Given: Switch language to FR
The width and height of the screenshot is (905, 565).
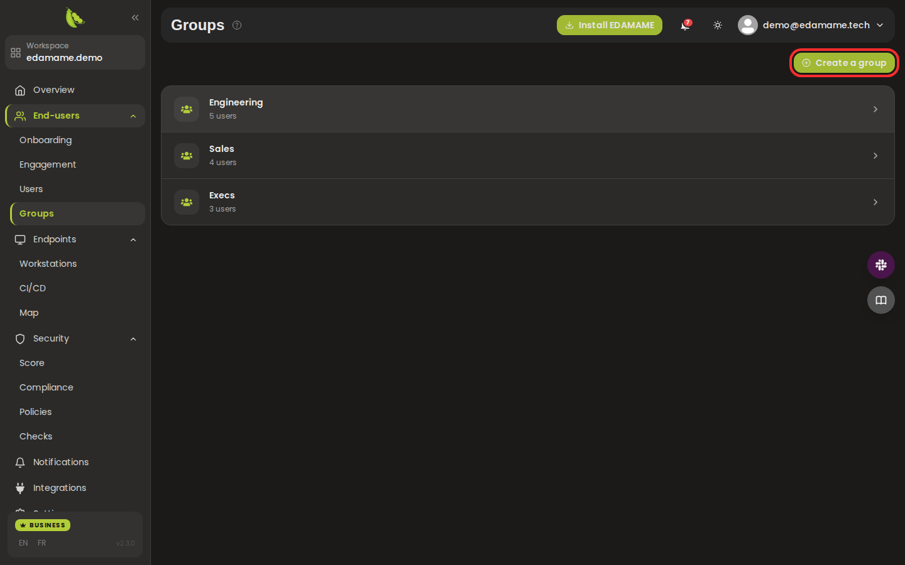Looking at the screenshot, I should 41,543.
